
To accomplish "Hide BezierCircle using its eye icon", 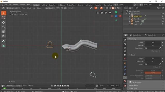I will 163,16.
